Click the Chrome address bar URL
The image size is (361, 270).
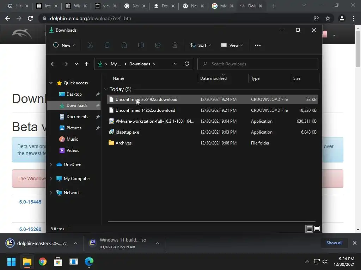(x=91, y=18)
